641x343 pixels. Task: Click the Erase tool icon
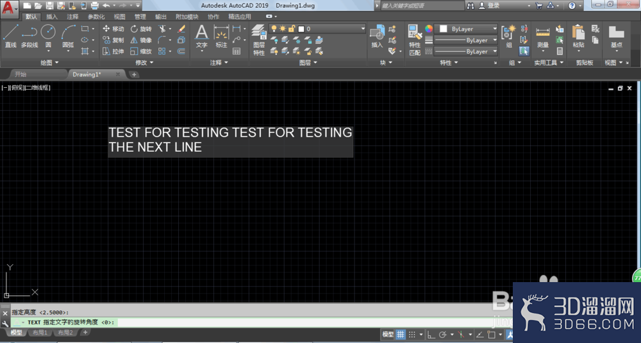point(181,29)
